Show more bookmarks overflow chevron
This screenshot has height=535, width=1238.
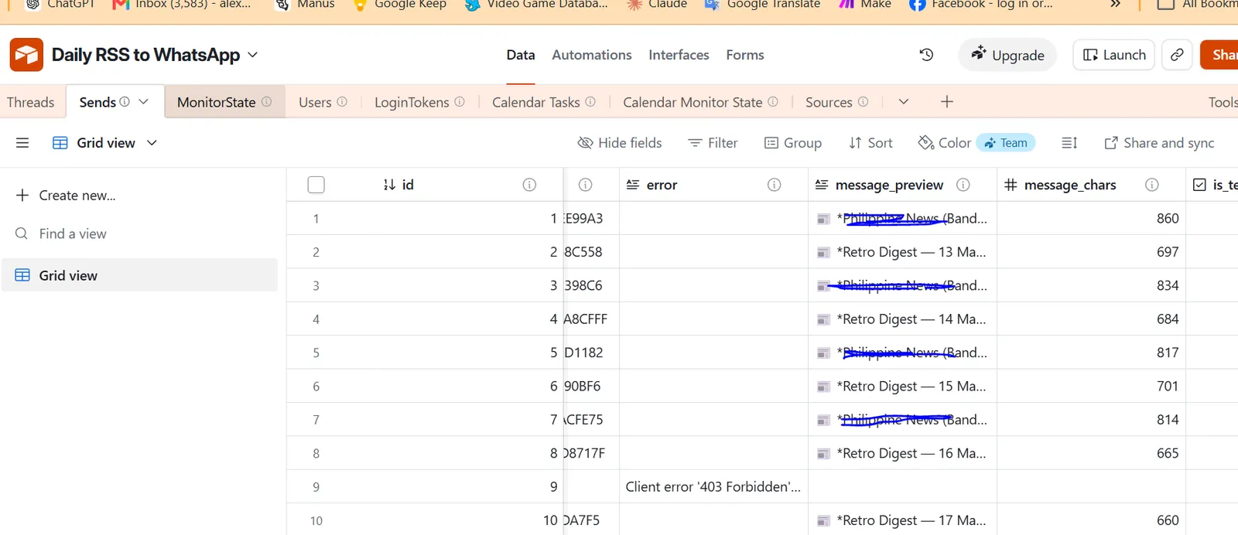point(1115,5)
